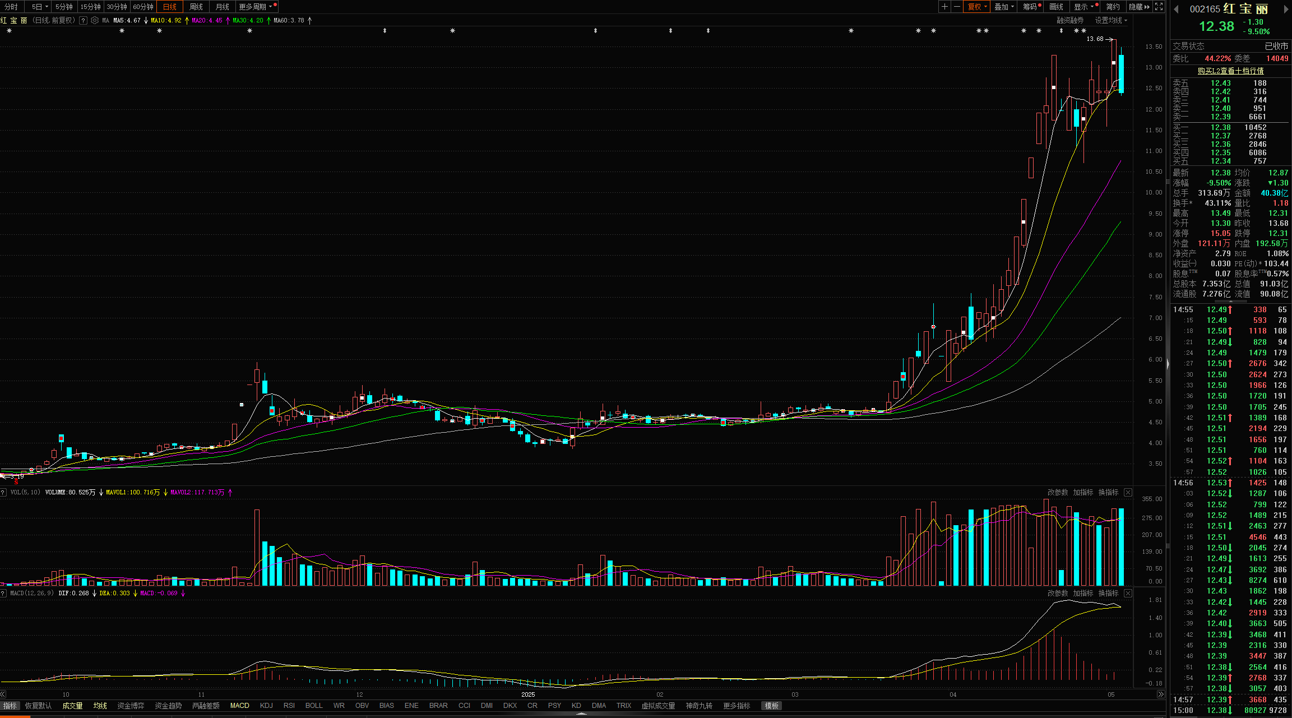The width and height of the screenshot is (1292, 718).
Task: Open MA settings gear icon beside stock name
Action: coord(95,20)
